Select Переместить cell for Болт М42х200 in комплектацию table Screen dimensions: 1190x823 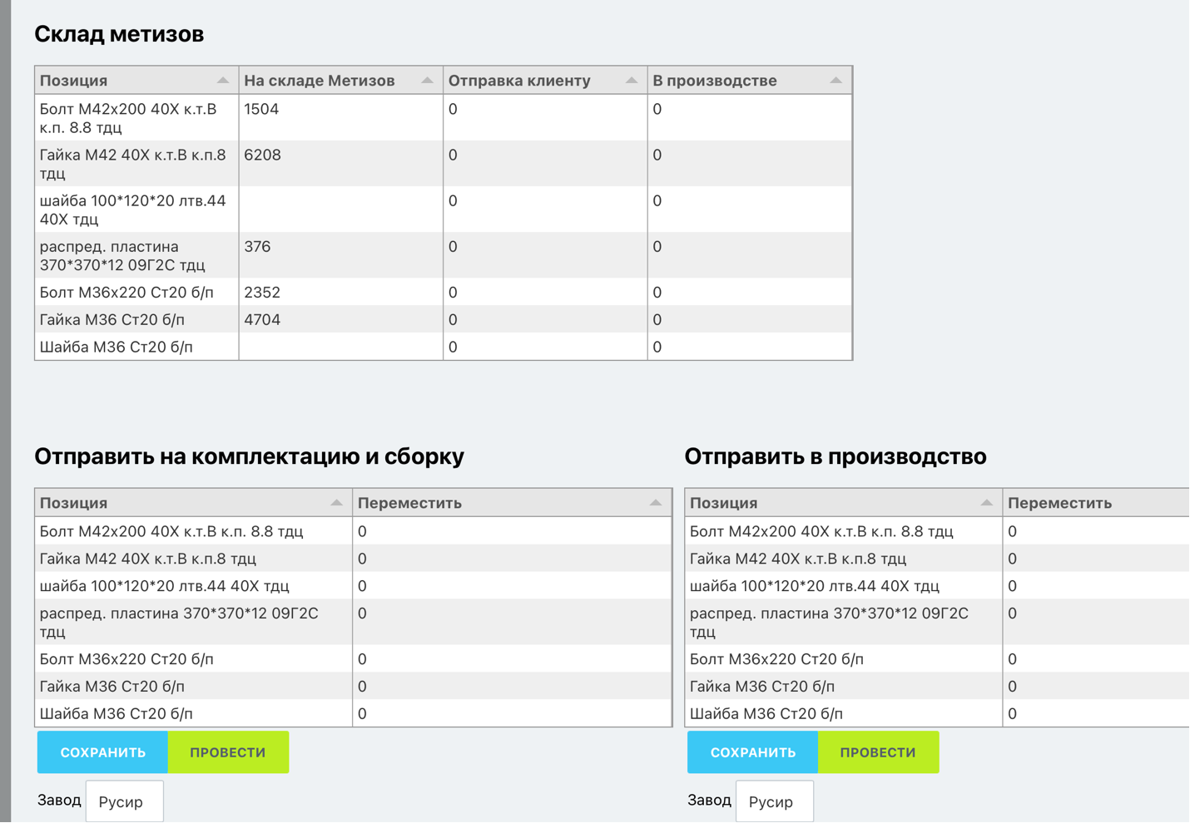click(511, 531)
